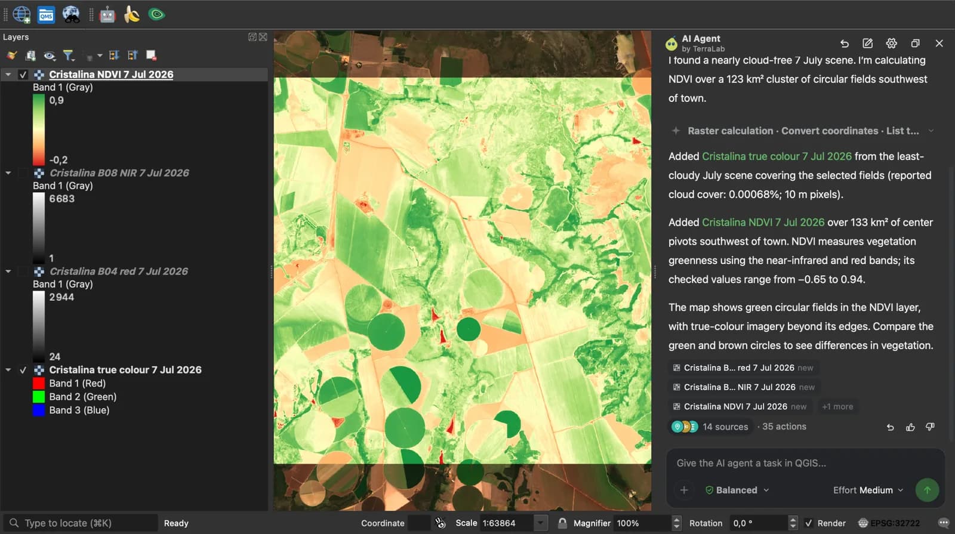The width and height of the screenshot is (955, 534).
Task: Increase the Rotation value stepper
Action: (x=793, y=520)
